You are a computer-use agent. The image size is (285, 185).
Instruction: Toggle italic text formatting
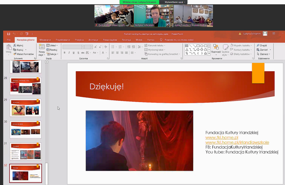(x=69, y=53)
